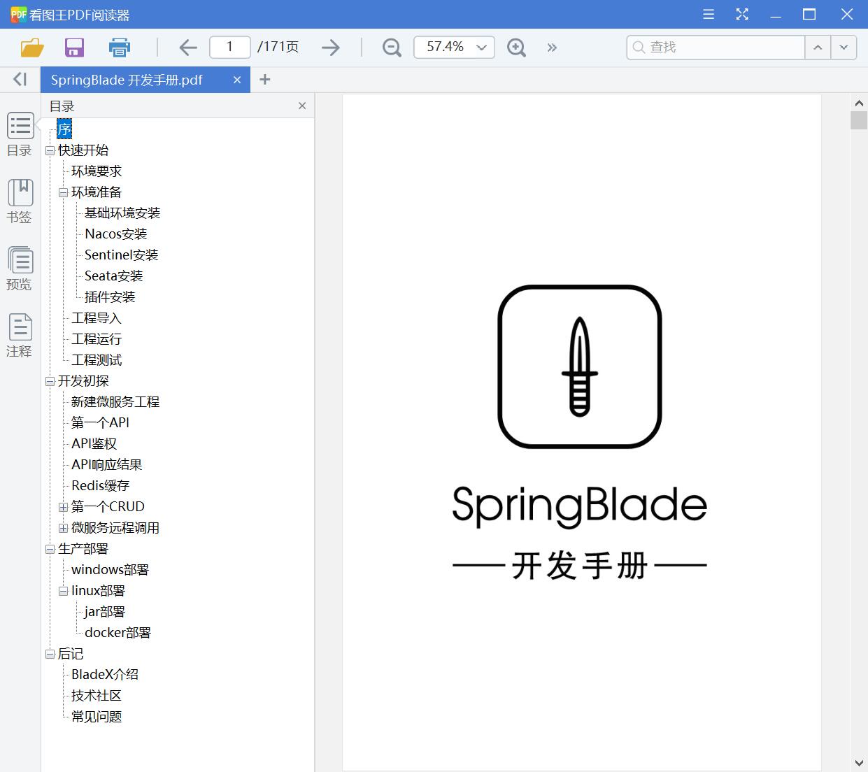Toggle fullscreen mode in title bar
Screen dimensions: 868x772
(742, 14)
